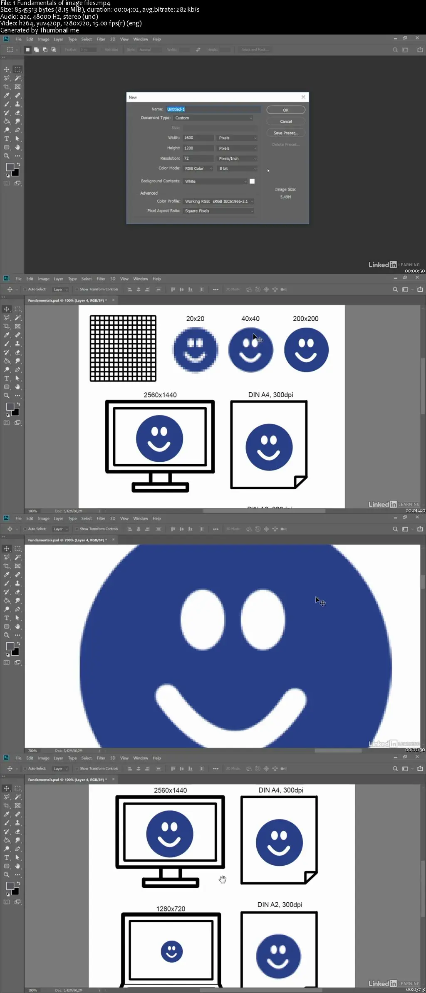Choose Add to selection icon in New dialog frame
The width and height of the screenshot is (426, 993).
click(36, 50)
